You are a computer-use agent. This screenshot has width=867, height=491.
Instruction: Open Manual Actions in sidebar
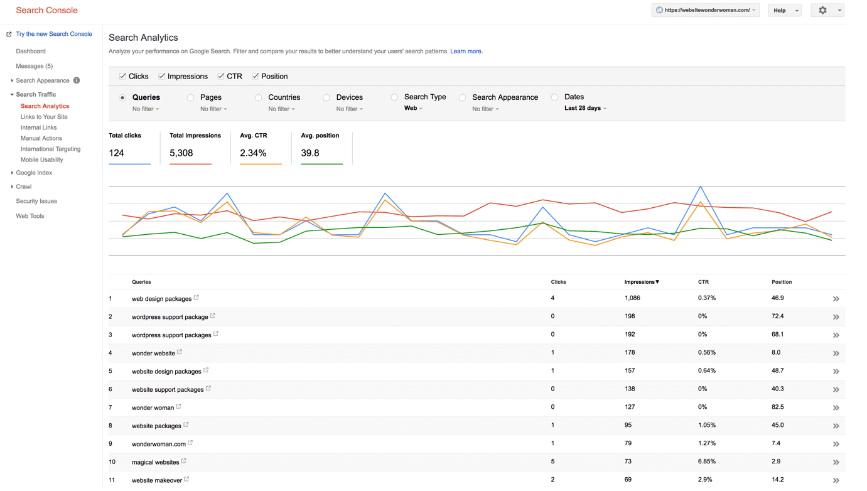pos(41,138)
